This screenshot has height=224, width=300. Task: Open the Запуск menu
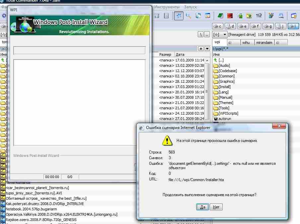click(x=190, y=7)
